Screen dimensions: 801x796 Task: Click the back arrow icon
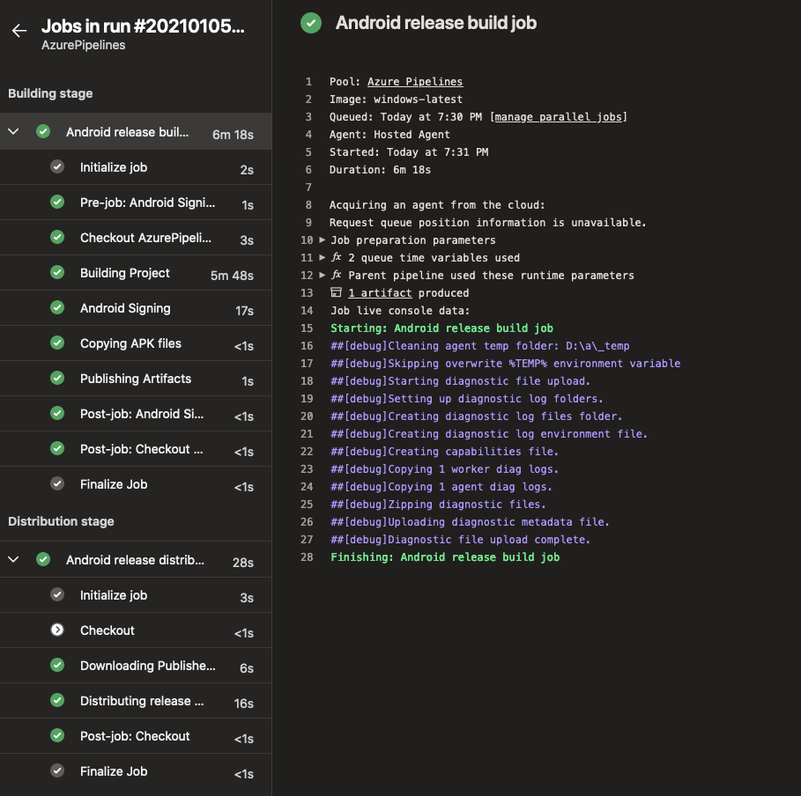click(19, 32)
